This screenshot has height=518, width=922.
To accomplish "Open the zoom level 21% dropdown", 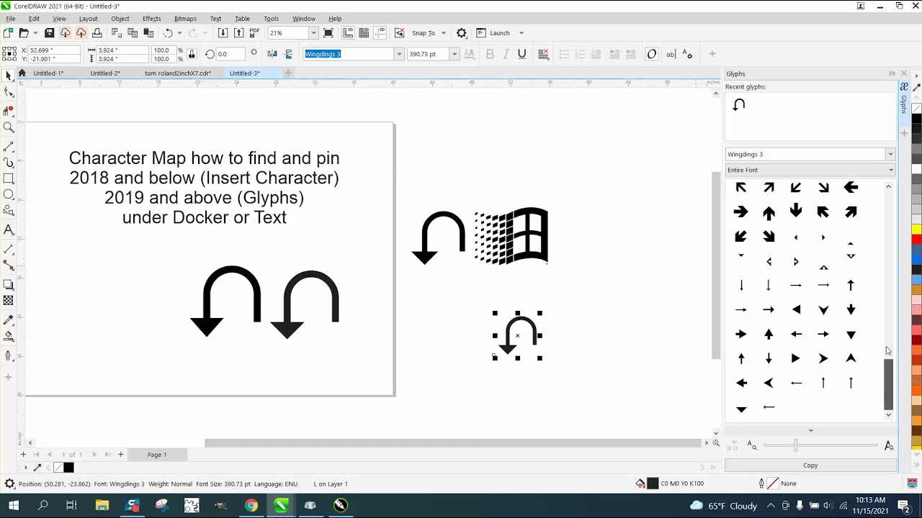I will pyautogui.click(x=313, y=33).
